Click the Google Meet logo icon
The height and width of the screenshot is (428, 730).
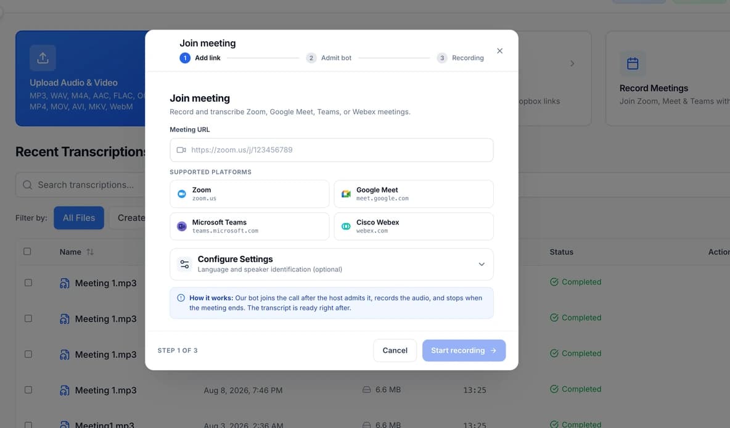(x=346, y=194)
